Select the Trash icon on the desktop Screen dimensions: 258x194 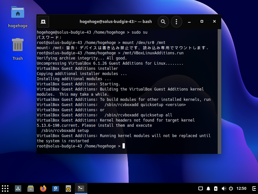coord(18,49)
